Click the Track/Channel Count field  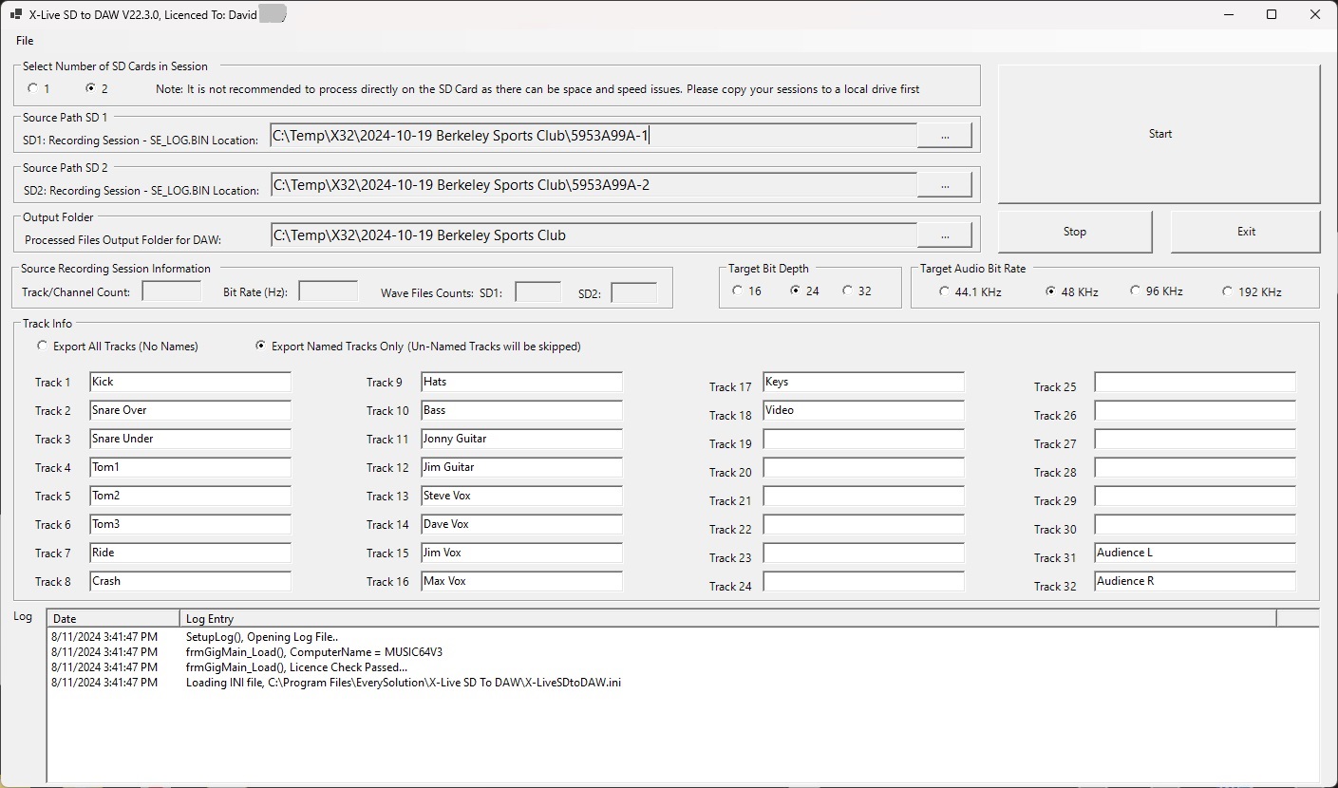pyautogui.click(x=172, y=291)
